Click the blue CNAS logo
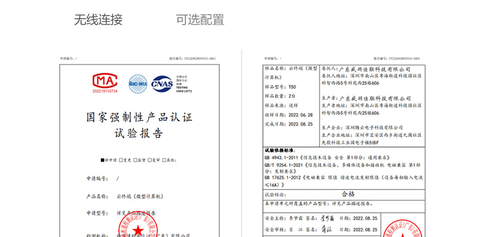The width and height of the screenshot is (484, 237). click(162, 84)
